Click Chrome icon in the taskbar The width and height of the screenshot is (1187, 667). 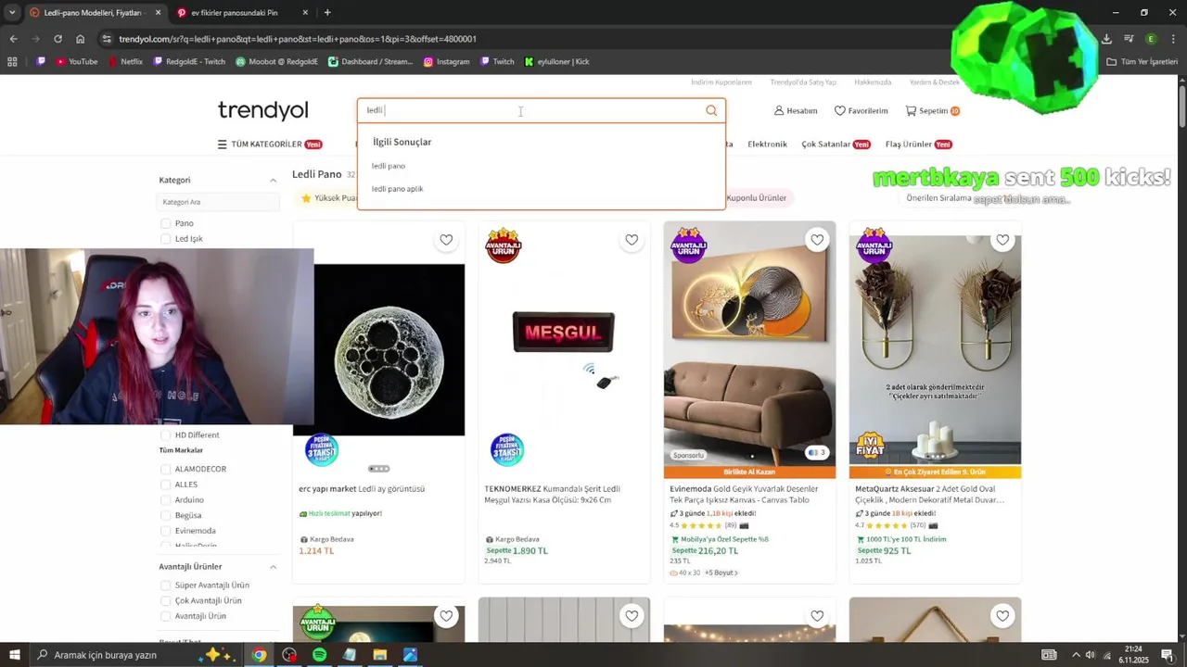tap(259, 655)
